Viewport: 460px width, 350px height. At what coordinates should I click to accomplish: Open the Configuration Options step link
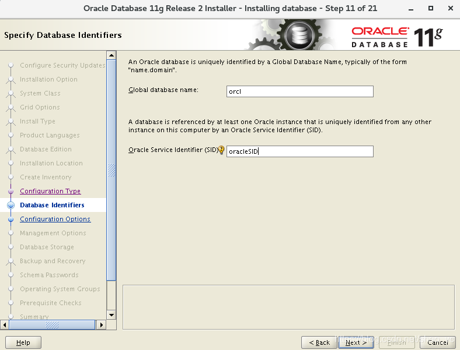pyautogui.click(x=55, y=219)
